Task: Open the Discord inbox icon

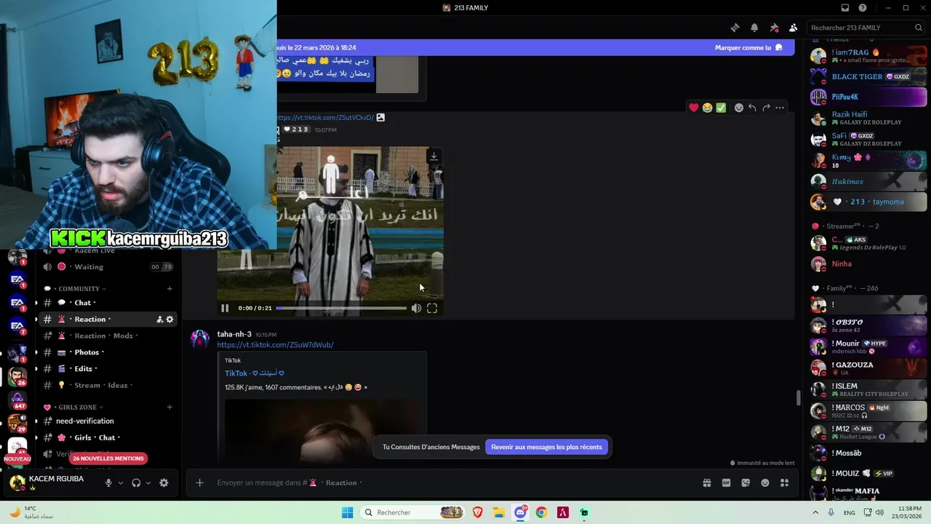Action: coord(845,8)
